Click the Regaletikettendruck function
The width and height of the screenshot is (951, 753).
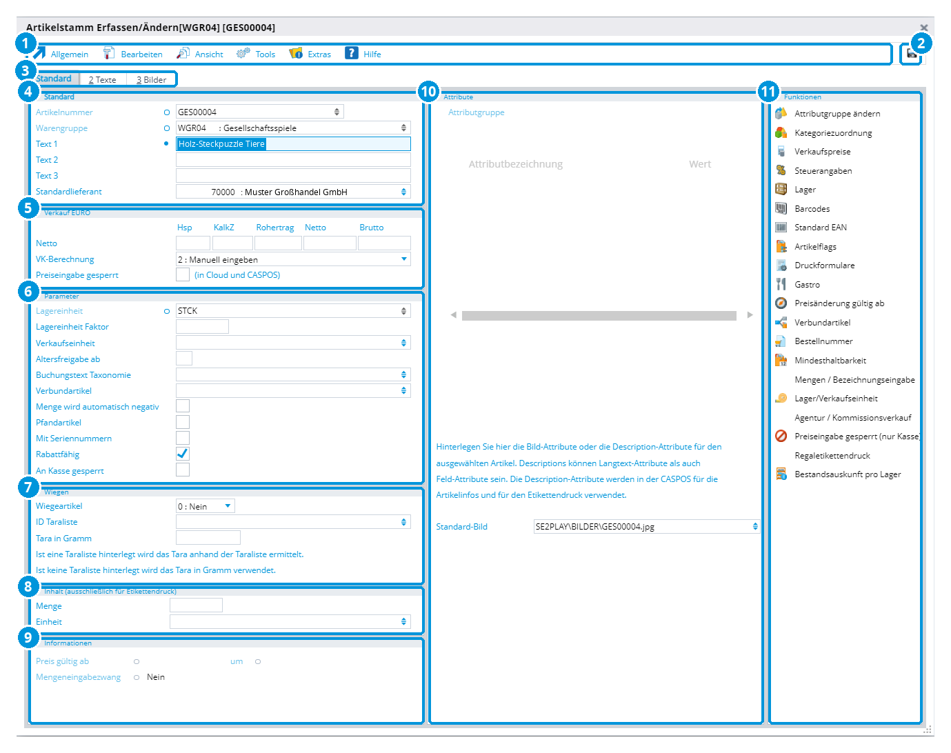click(832, 456)
